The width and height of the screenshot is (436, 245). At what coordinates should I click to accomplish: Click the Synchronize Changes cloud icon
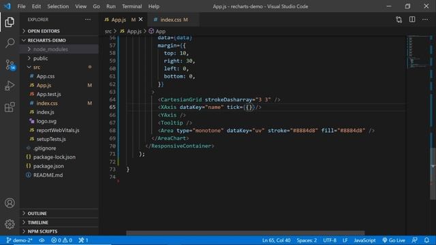(x=42, y=240)
